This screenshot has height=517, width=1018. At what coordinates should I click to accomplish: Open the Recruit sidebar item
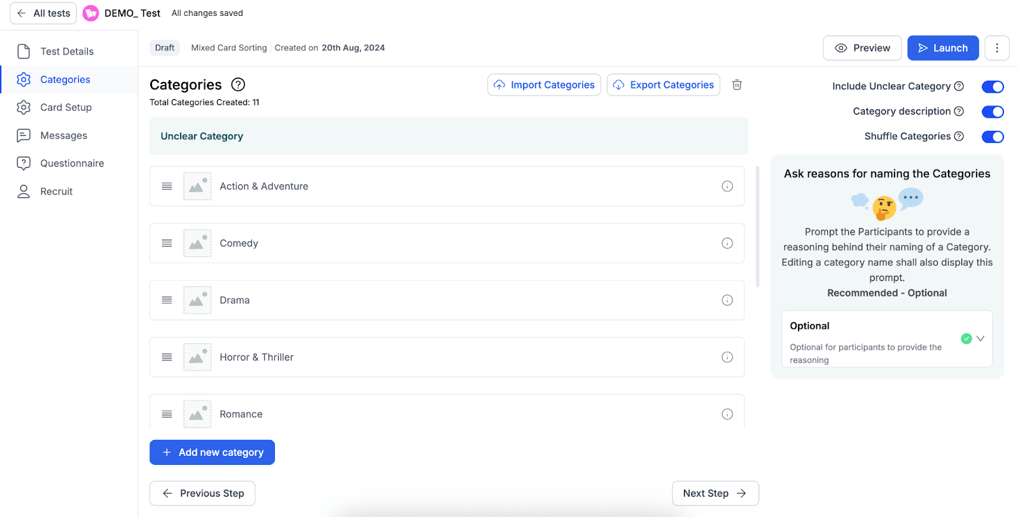(x=56, y=191)
